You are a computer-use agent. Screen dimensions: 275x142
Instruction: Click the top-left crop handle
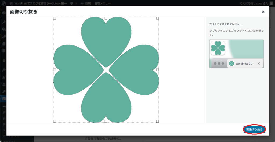coord(55,18)
